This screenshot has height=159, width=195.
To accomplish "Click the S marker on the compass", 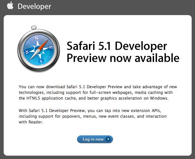I will coord(41,61).
